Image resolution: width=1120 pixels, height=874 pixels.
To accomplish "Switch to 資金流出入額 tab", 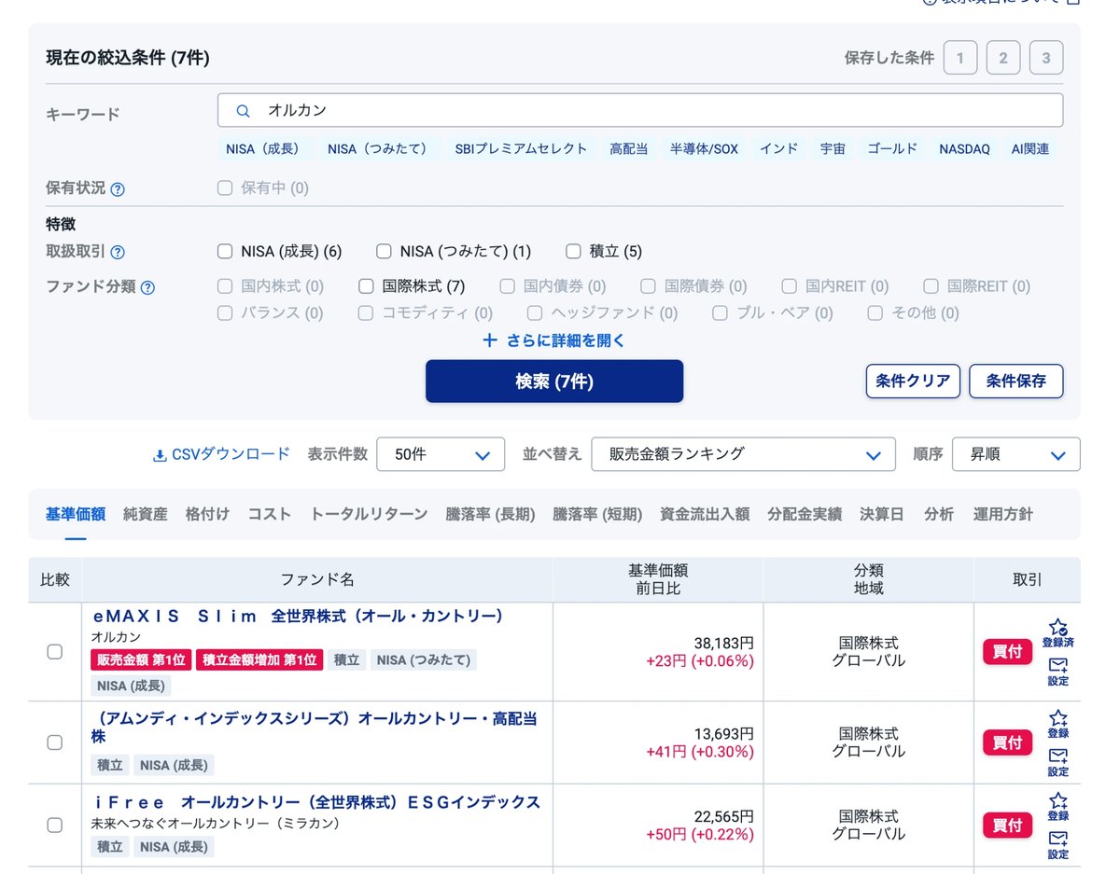I will 705,514.
